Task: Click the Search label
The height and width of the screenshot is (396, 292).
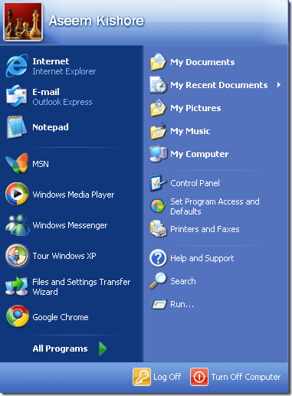Action: (x=183, y=281)
